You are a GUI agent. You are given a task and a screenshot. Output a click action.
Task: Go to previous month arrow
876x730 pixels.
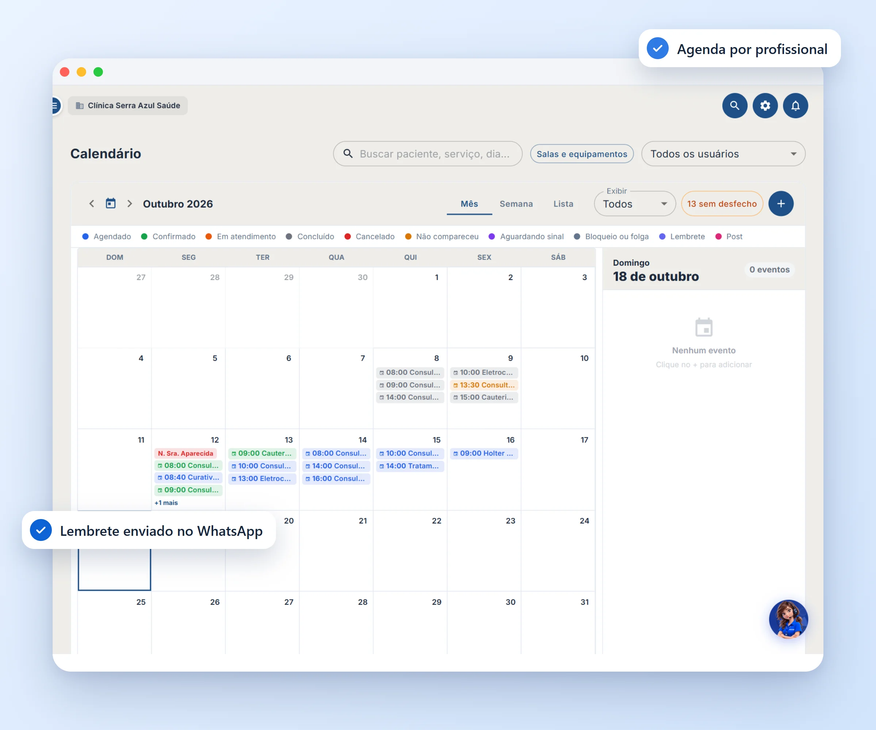(92, 204)
